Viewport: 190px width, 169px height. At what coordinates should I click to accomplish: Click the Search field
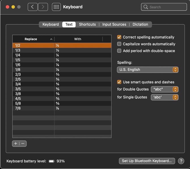click(164, 7)
